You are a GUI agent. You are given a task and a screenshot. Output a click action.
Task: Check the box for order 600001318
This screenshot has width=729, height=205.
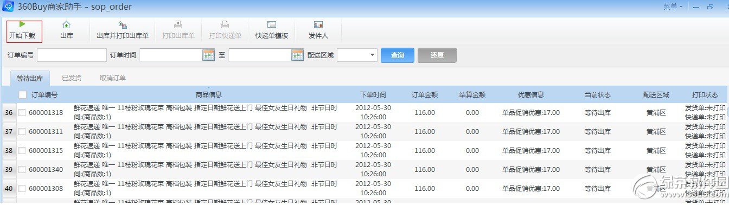[22, 113]
